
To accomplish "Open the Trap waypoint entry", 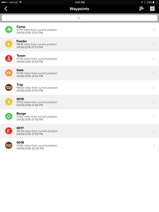I will pos(79,87).
